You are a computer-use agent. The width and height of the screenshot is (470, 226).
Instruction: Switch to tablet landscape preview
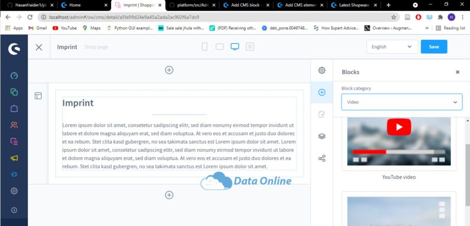(x=220, y=47)
